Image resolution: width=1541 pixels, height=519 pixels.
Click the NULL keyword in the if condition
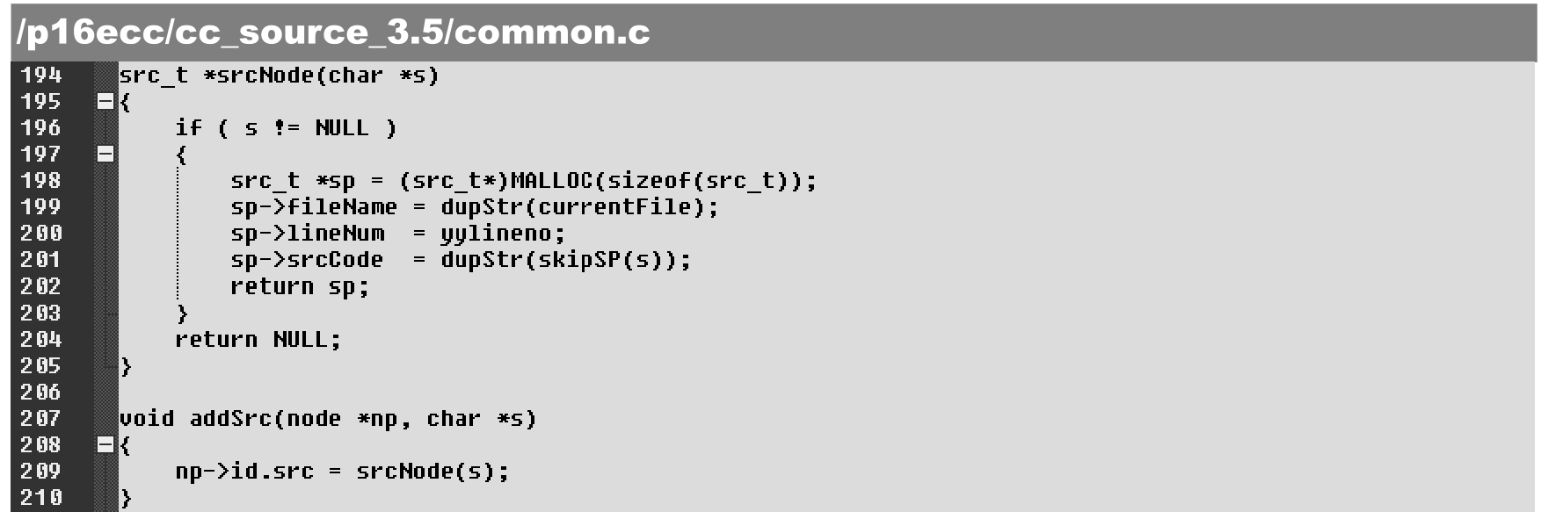341,128
